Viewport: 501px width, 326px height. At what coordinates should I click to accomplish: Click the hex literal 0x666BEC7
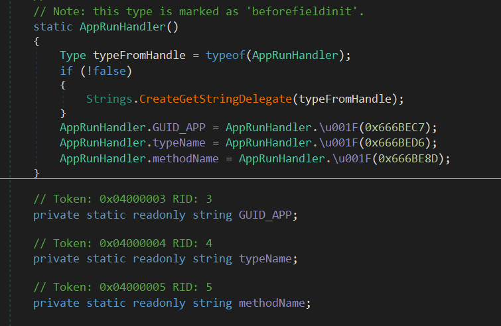405,128
